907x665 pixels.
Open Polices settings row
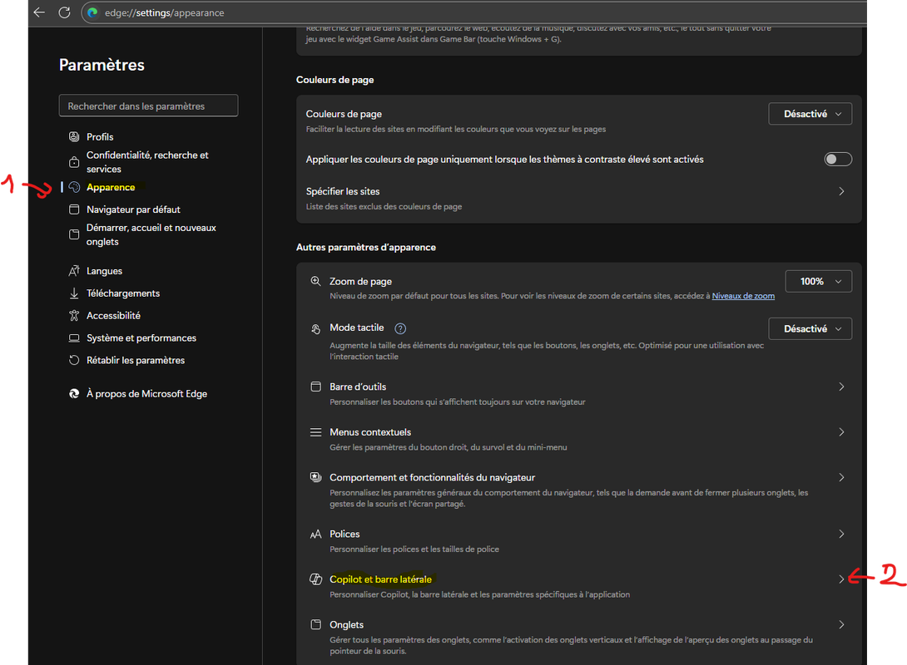[579, 541]
